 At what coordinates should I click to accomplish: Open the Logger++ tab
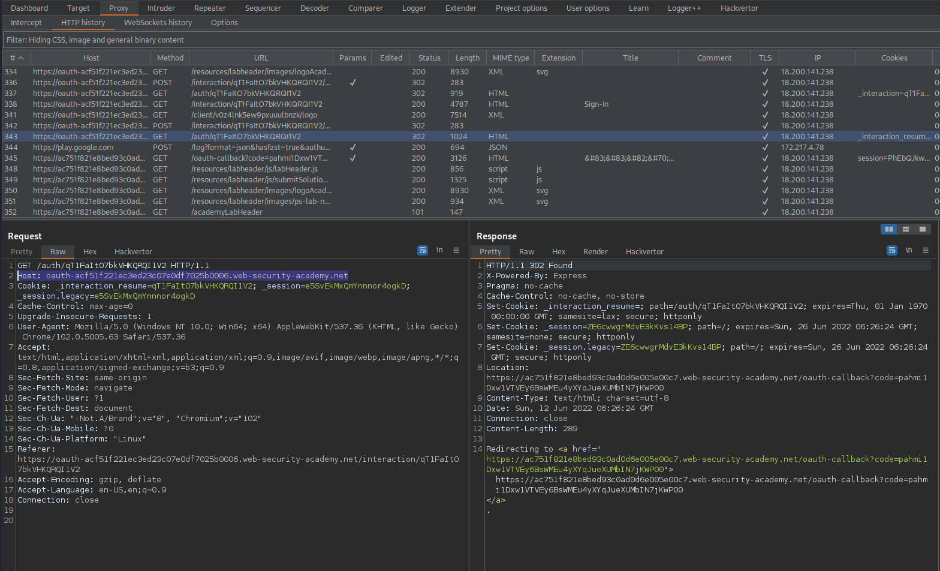685,8
